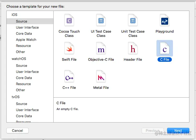Click the Next button
The width and height of the screenshot is (196, 140).
click(x=178, y=130)
